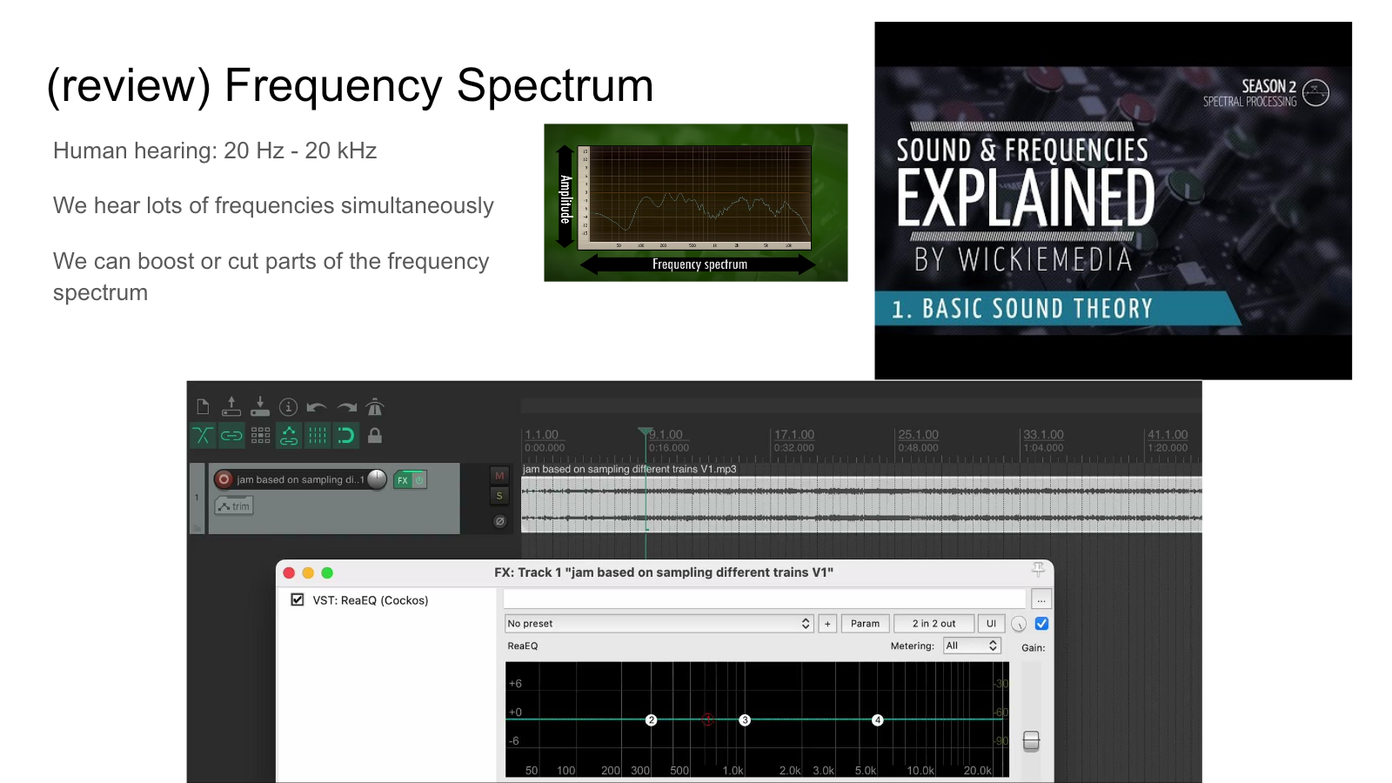Toggle VST: ReaEQ (Cockos) checkbox

point(298,599)
